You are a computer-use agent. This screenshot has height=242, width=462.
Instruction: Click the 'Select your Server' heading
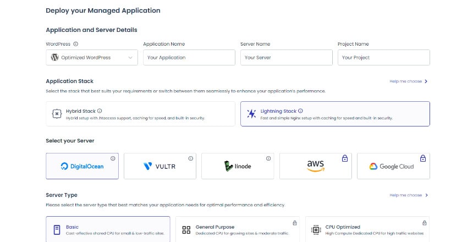70,141
